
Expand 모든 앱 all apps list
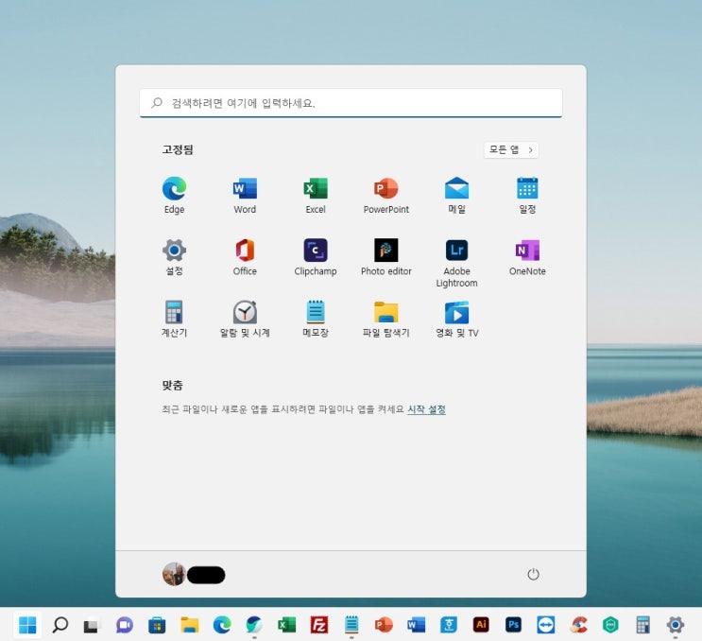[x=511, y=149]
